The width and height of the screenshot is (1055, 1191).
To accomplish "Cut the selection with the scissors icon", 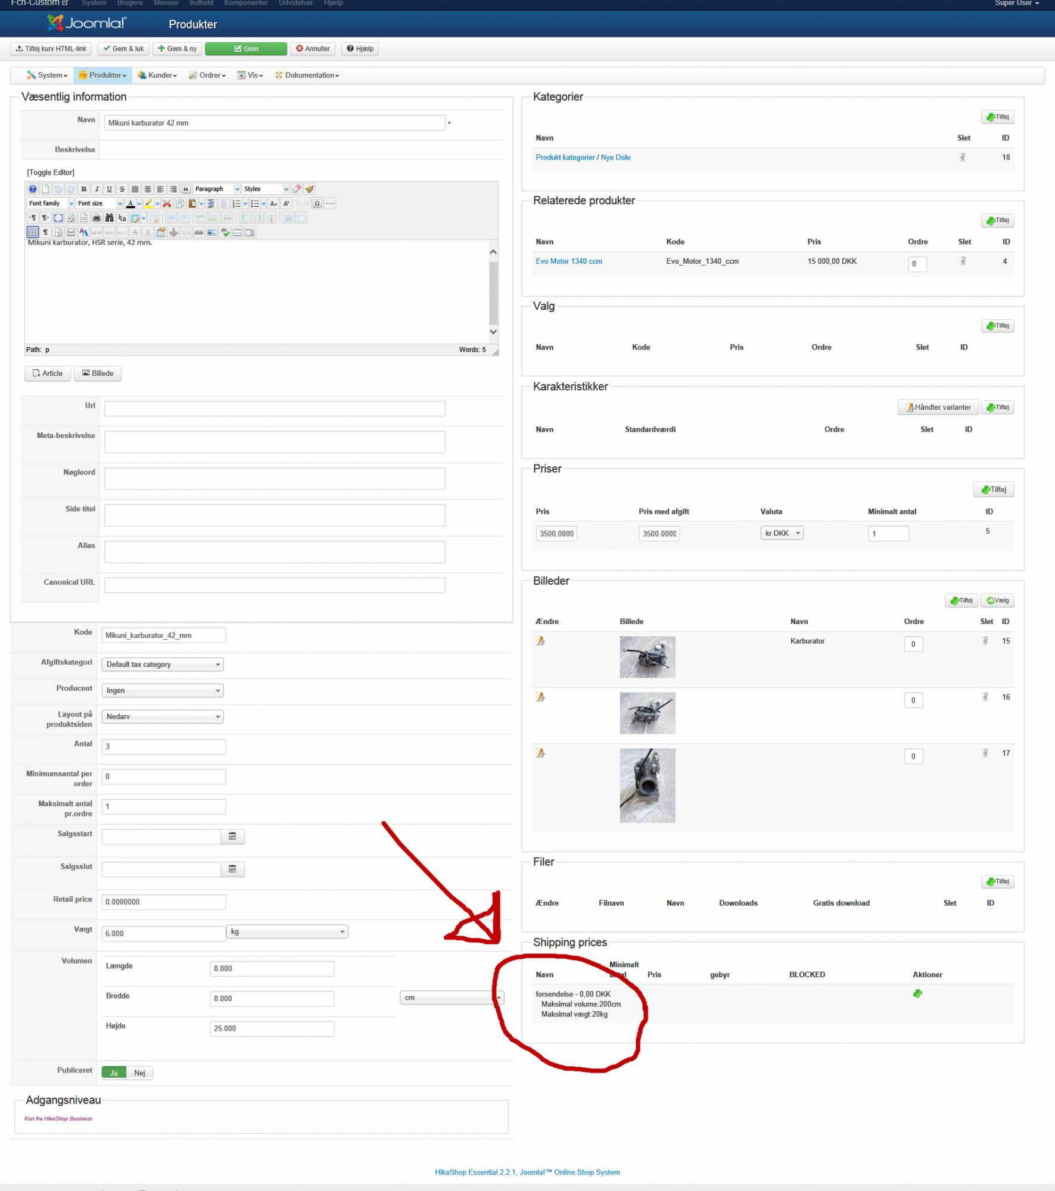I will tap(167, 203).
